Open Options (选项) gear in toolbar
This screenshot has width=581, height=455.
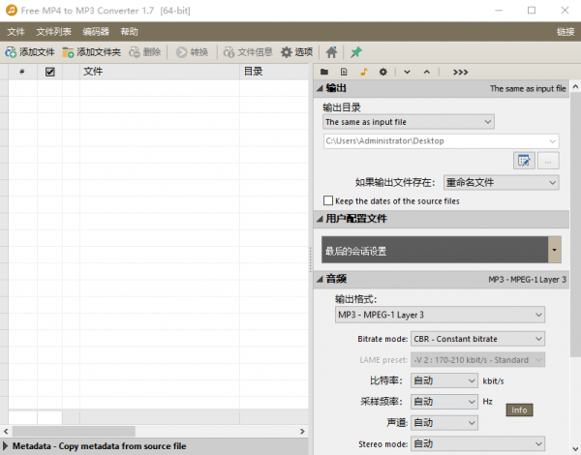click(x=297, y=52)
